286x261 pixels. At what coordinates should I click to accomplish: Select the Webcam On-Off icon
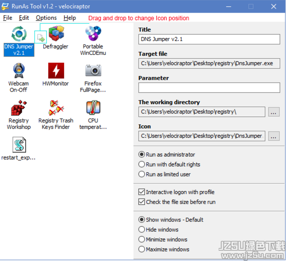tap(19, 70)
